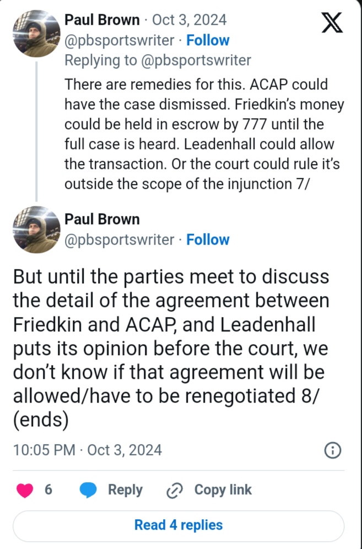Click the Paul Brown name in second tweet
The image size is (362, 549).
click(102, 219)
